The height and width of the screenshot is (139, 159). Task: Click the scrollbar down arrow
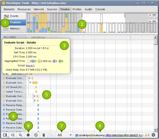click(155, 130)
